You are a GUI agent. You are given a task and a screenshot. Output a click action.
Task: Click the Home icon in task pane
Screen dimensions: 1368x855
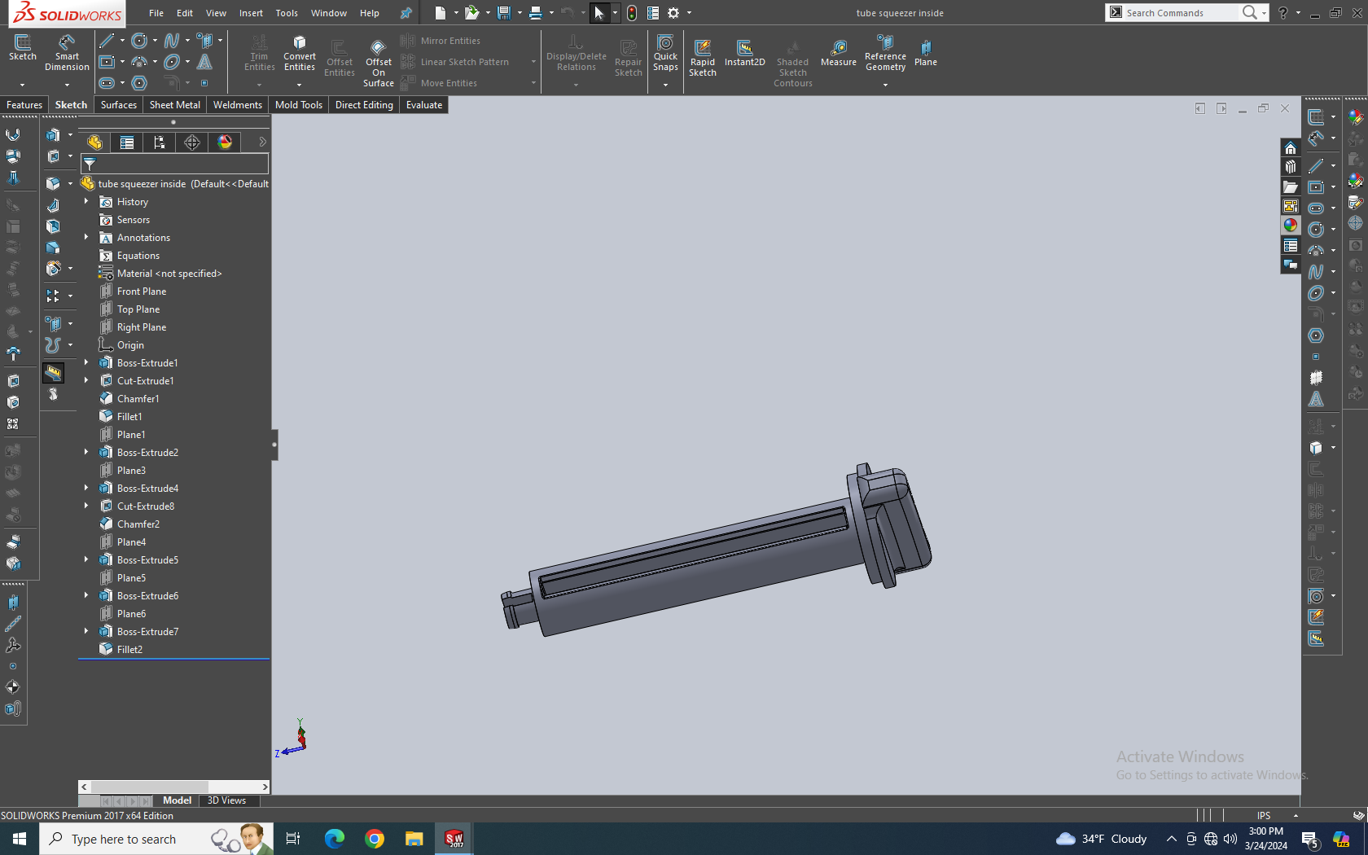(x=1290, y=147)
